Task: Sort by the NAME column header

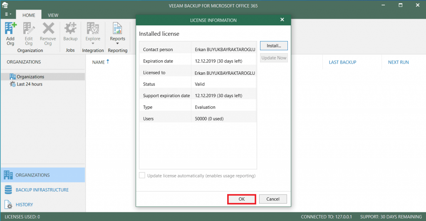Action: coord(99,62)
